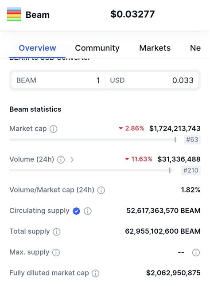Show the Fully diluted market cap info icon
The image size is (210, 286).
[95, 274]
